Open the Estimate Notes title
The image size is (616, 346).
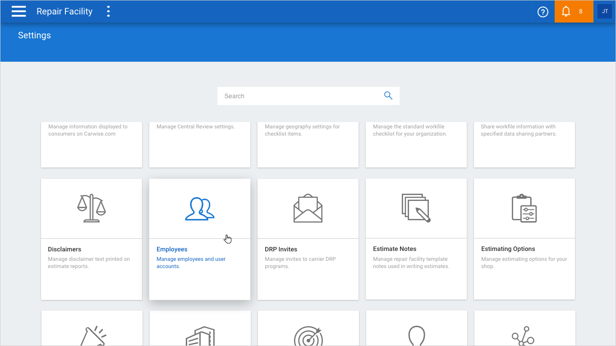coord(395,249)
